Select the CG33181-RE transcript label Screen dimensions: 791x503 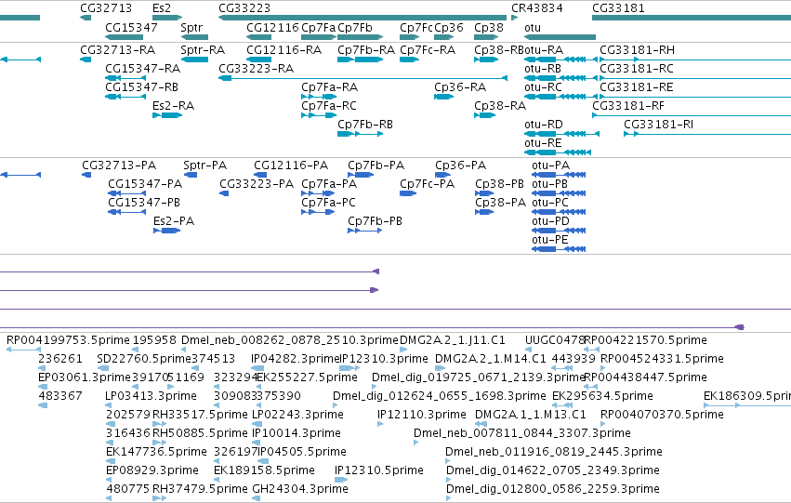tap(637, 87)
